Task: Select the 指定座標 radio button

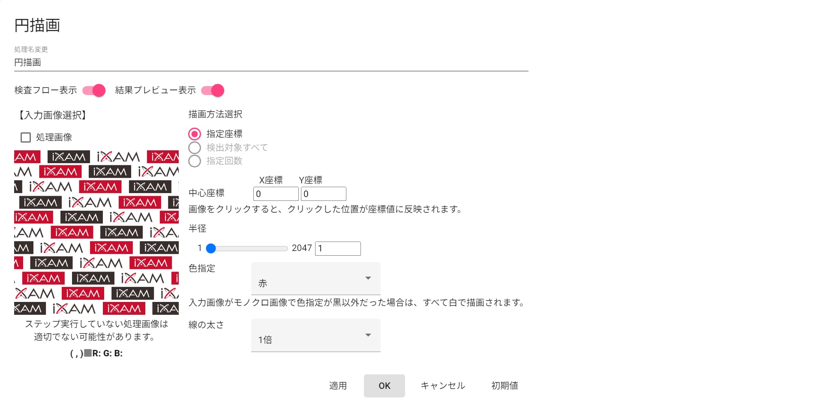Action: tap(195, 134)
